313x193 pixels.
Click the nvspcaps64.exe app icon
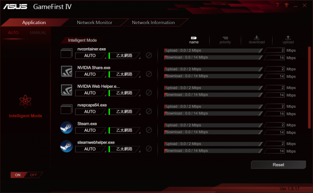tap(67, 109)
